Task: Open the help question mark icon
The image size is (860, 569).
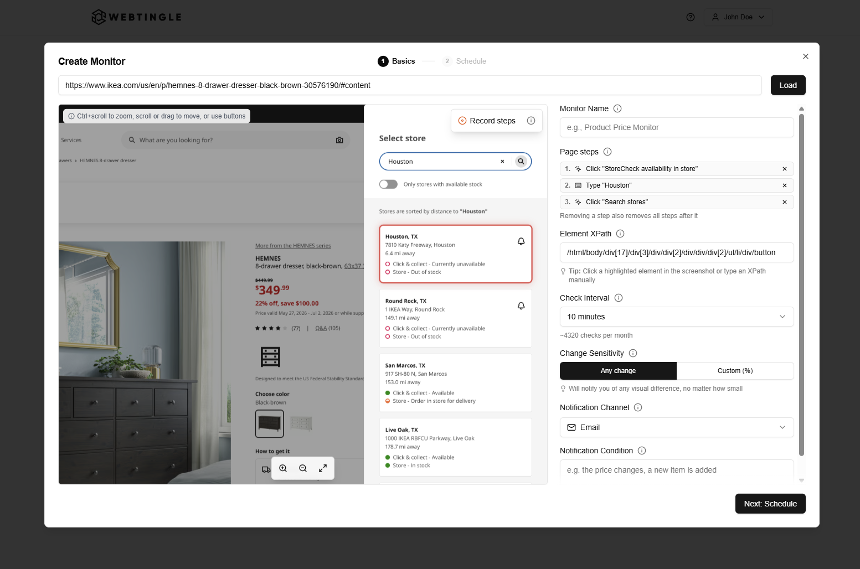Action: [x=690, y=17]
